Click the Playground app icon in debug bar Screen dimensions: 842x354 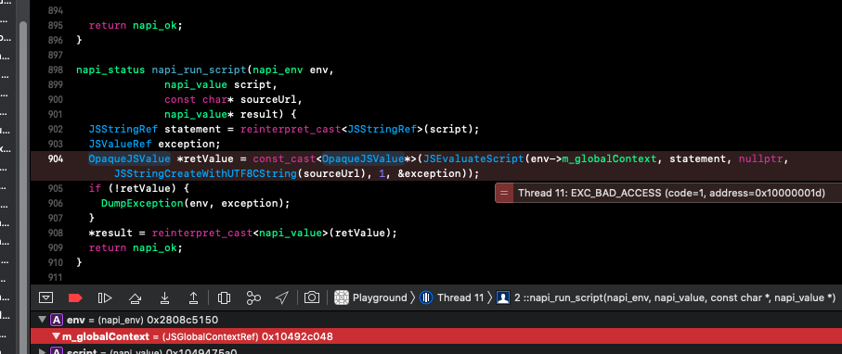click(341, 297)
